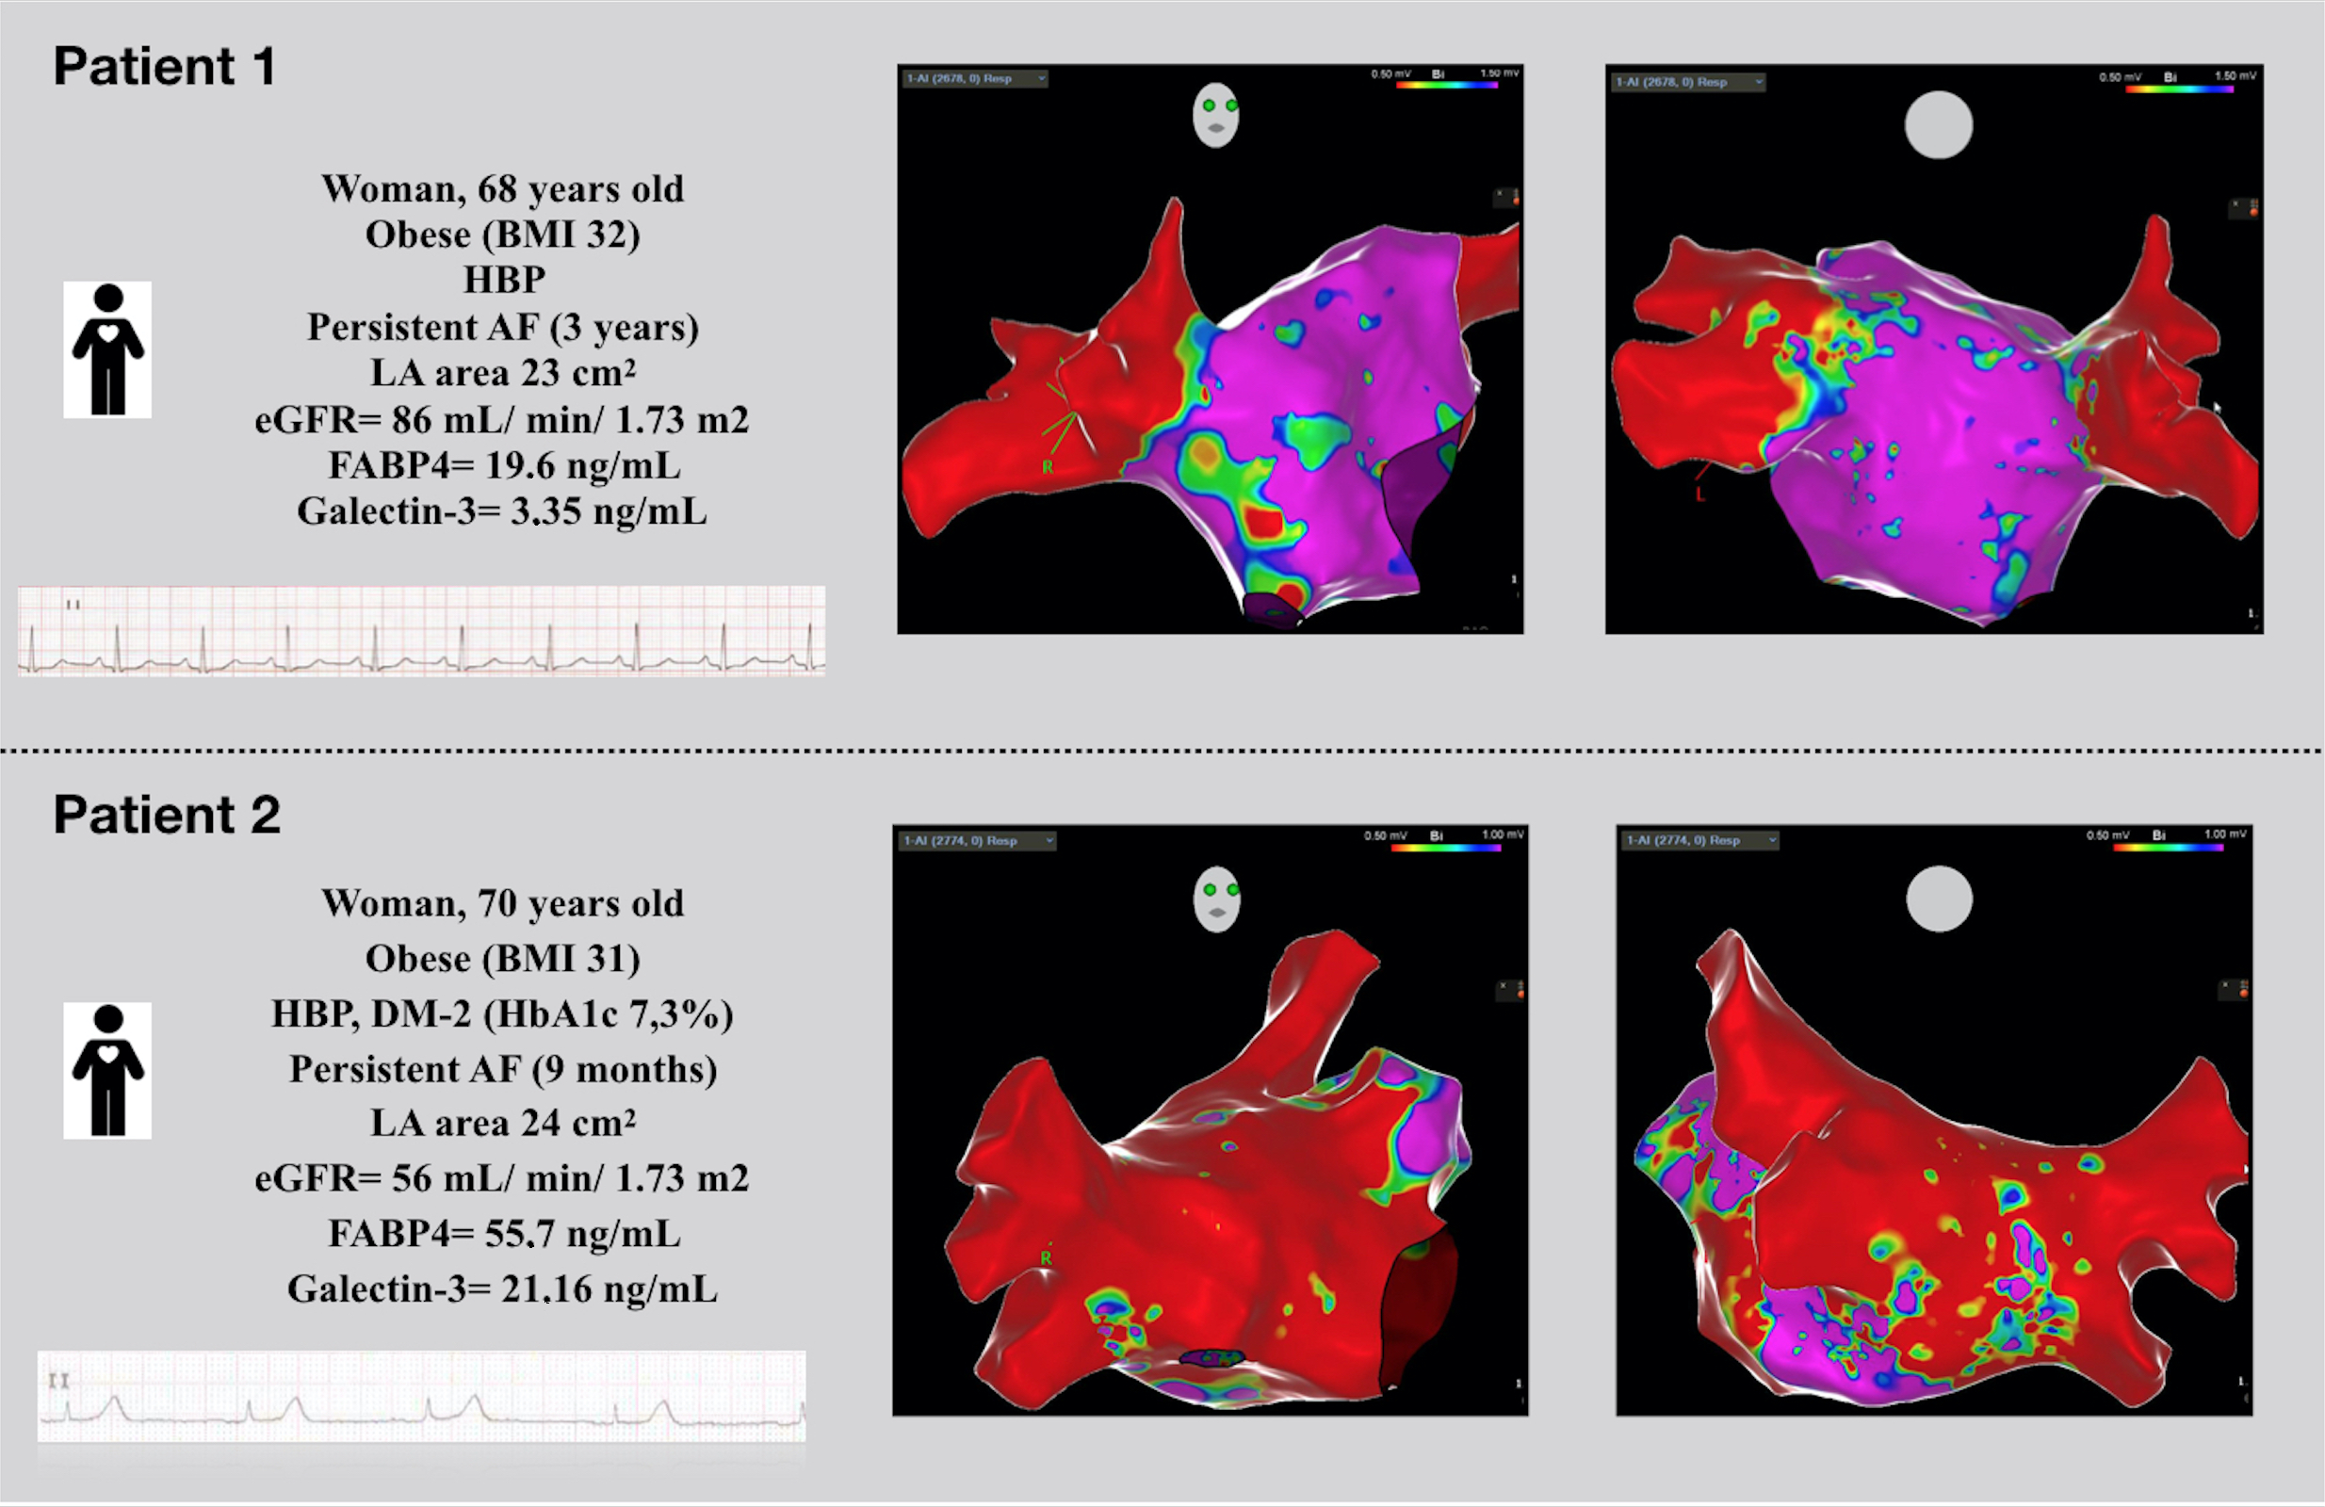Click the gray head-back icon in Patient 1's right map
Screen dimensions: 2325x1507
click(1938, 125)
